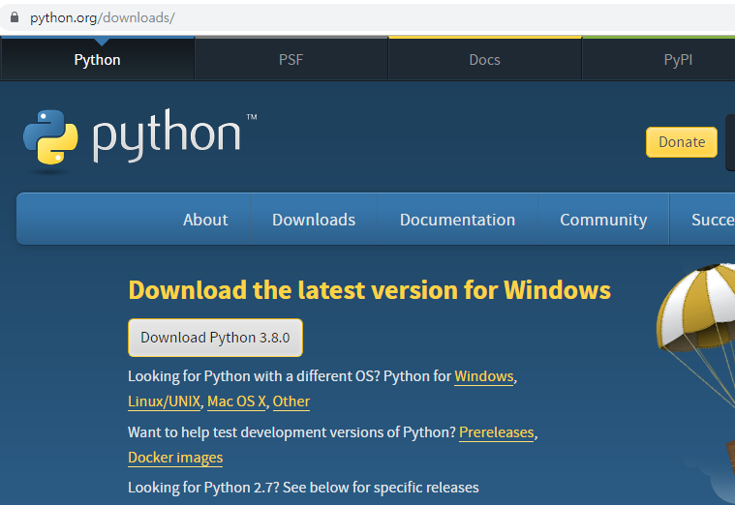Click the yellow Donate button
Viewport: 735px width, 505px height.
(682, 142)
